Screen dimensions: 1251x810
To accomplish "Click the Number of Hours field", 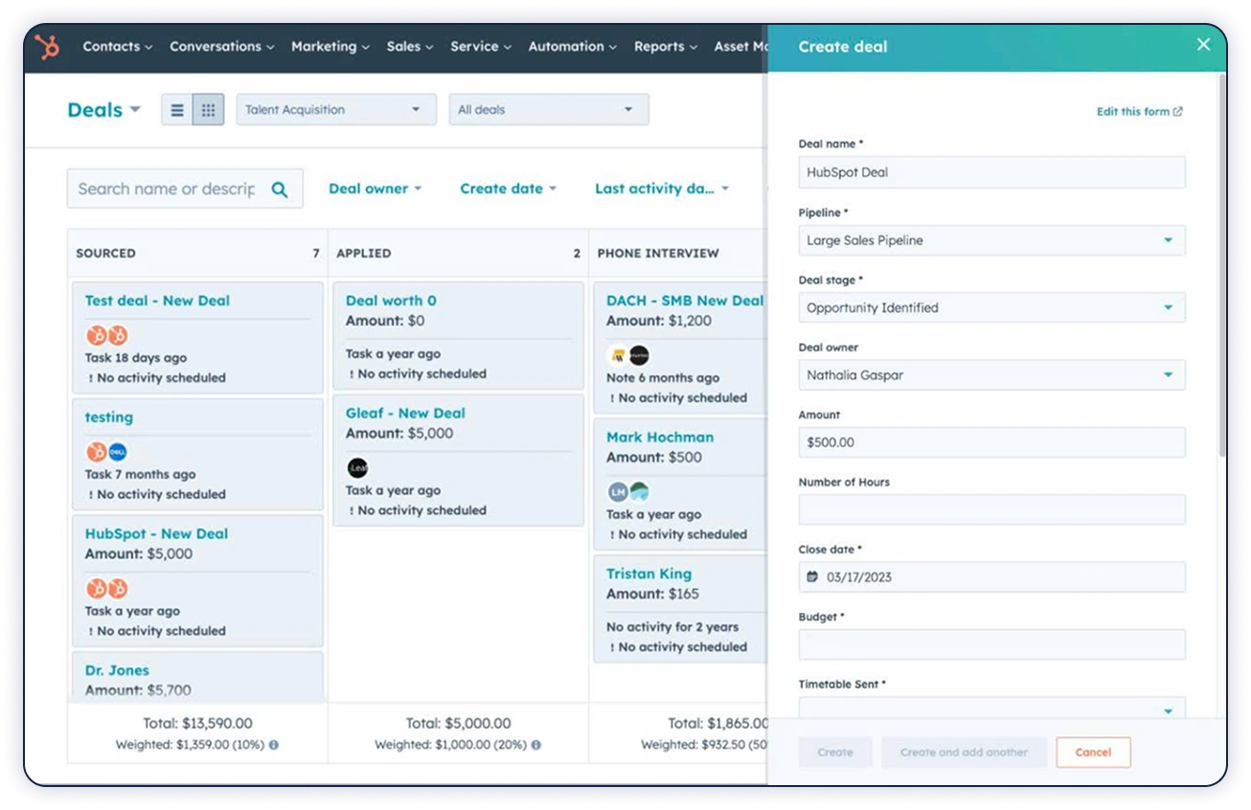I will pos(991,509).
